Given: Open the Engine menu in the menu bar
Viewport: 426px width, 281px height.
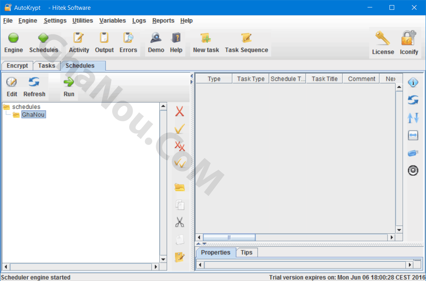Looking at the screenshot, I should [28, 21].
